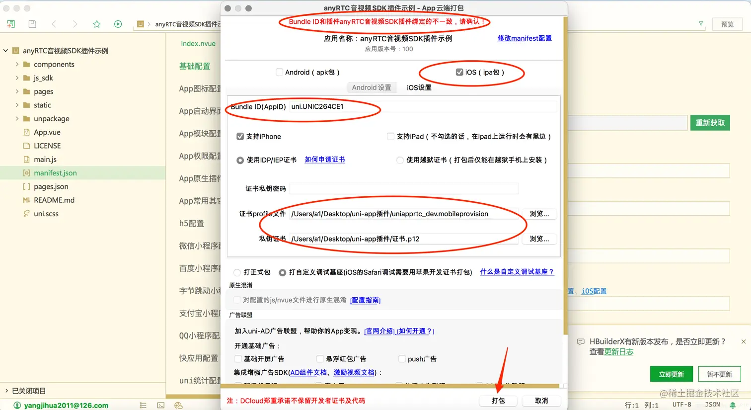Click the green run play icon in toolbar
Viewport: 751px width, 410px height.
click(x=118, y=24)
